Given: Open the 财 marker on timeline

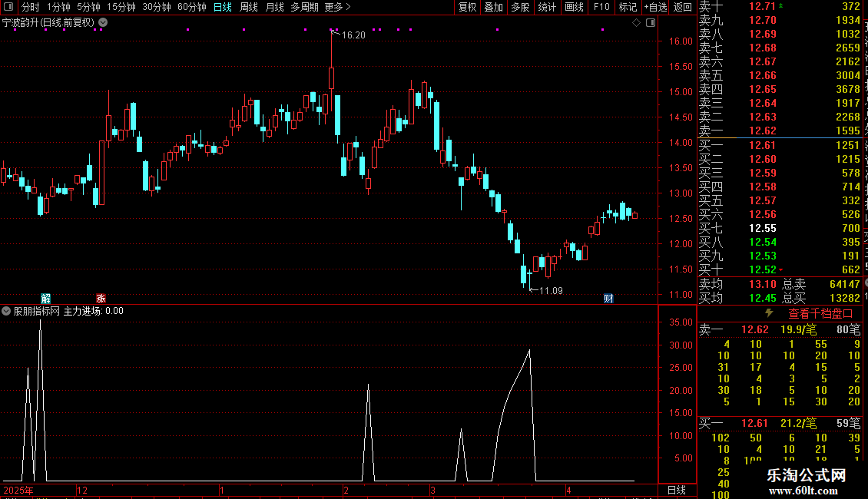Looking at the screenshot, I should click(x=608, y=299).
